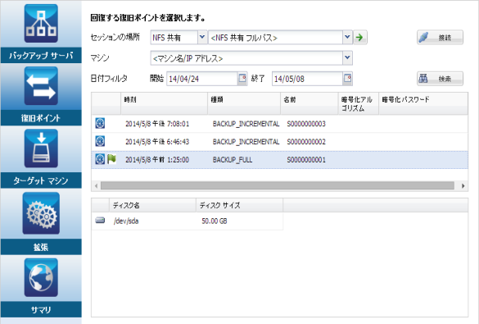Select the 復旧ポイント arrows icon

tap(41, 86)
